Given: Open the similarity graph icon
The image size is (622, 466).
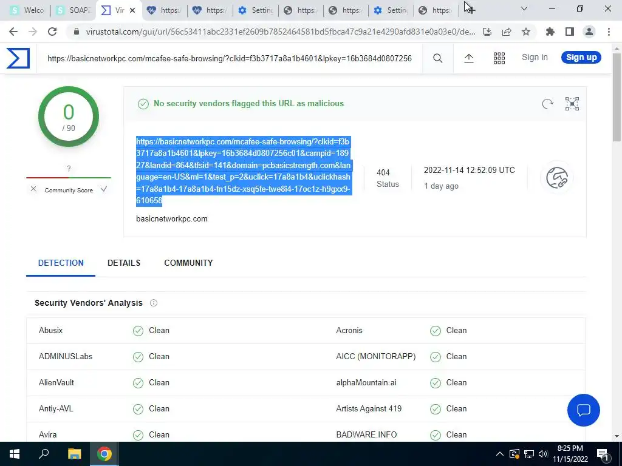Looking at the screenshot, I should click(x=572, y=103).
